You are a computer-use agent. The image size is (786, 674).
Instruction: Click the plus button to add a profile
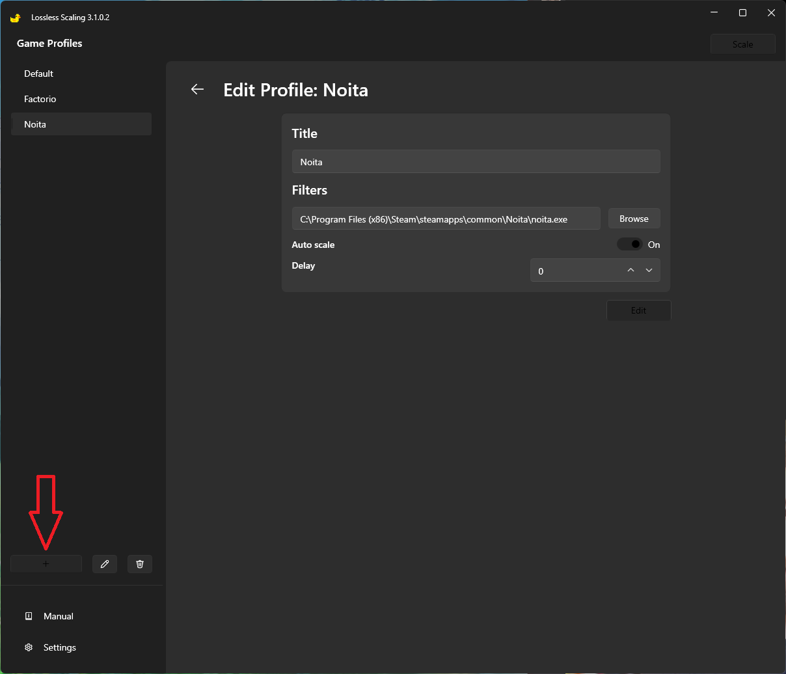[46, 564]
